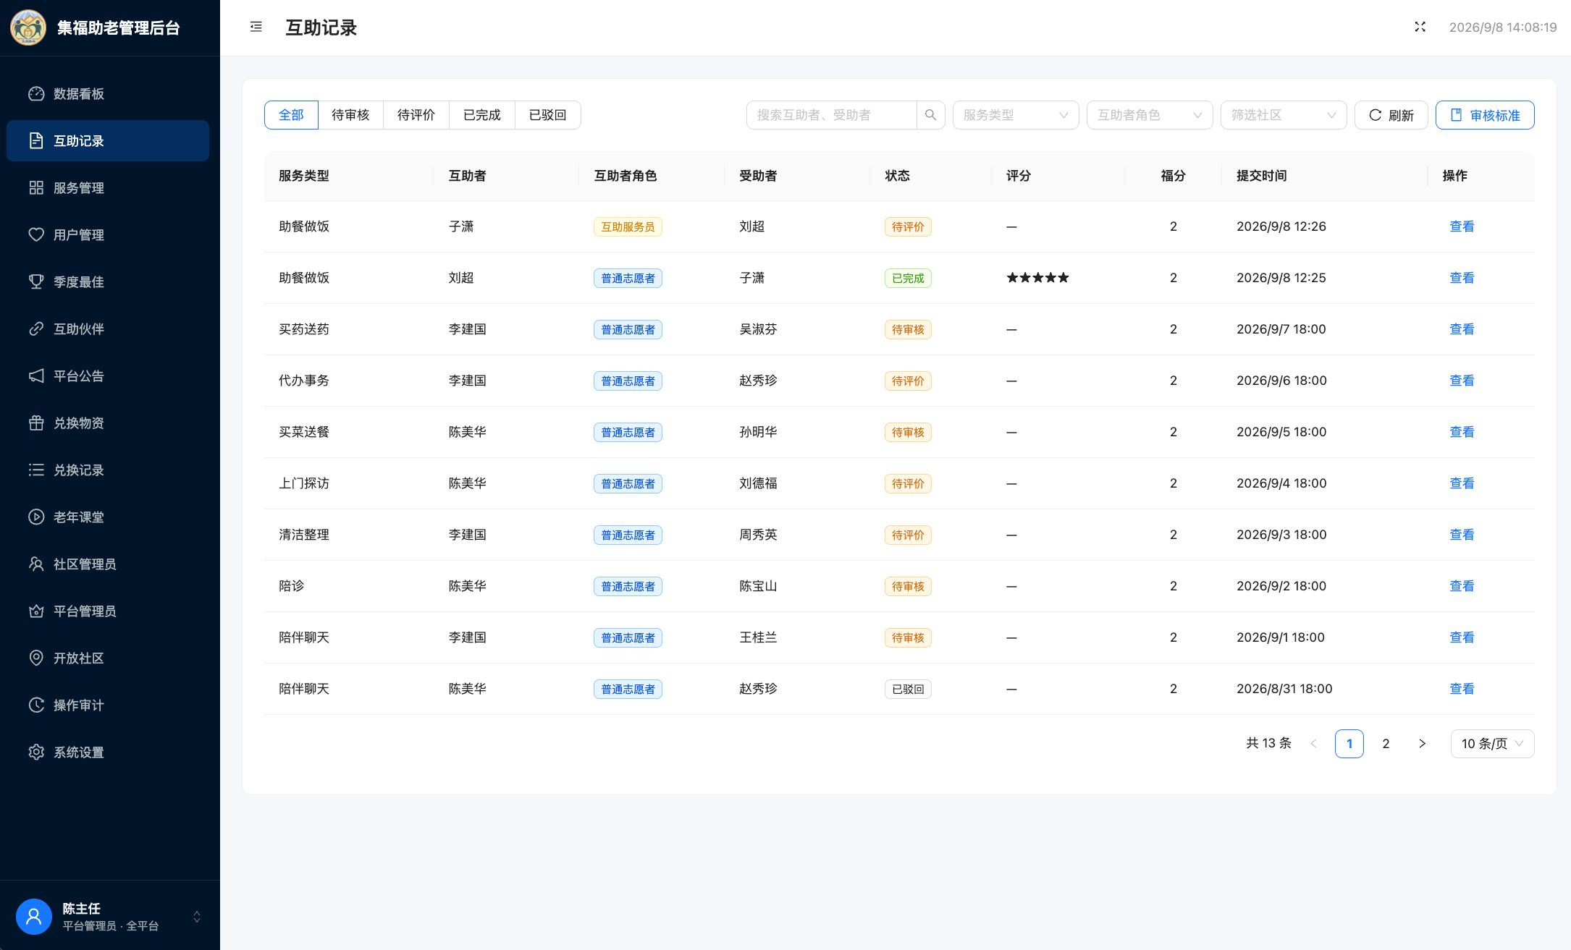The image size is (1571, 950).
Task: Open 数据看板 dashboard icon in sidebar
Action: click(x=36, y=94)
